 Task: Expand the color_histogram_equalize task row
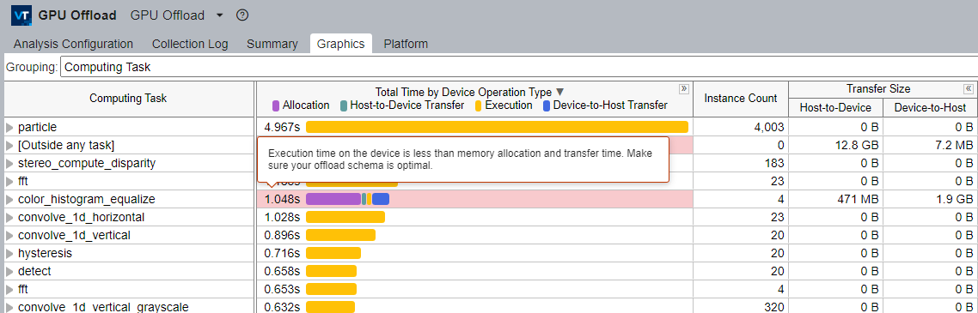(x=9, y=199)
